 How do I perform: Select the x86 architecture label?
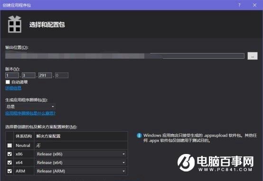pos(19,154)
